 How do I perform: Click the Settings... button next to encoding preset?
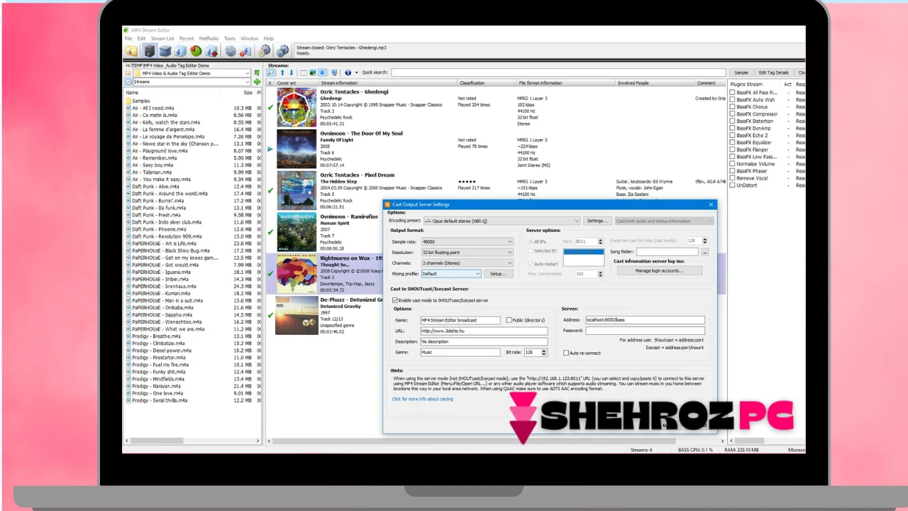point(597,221)
